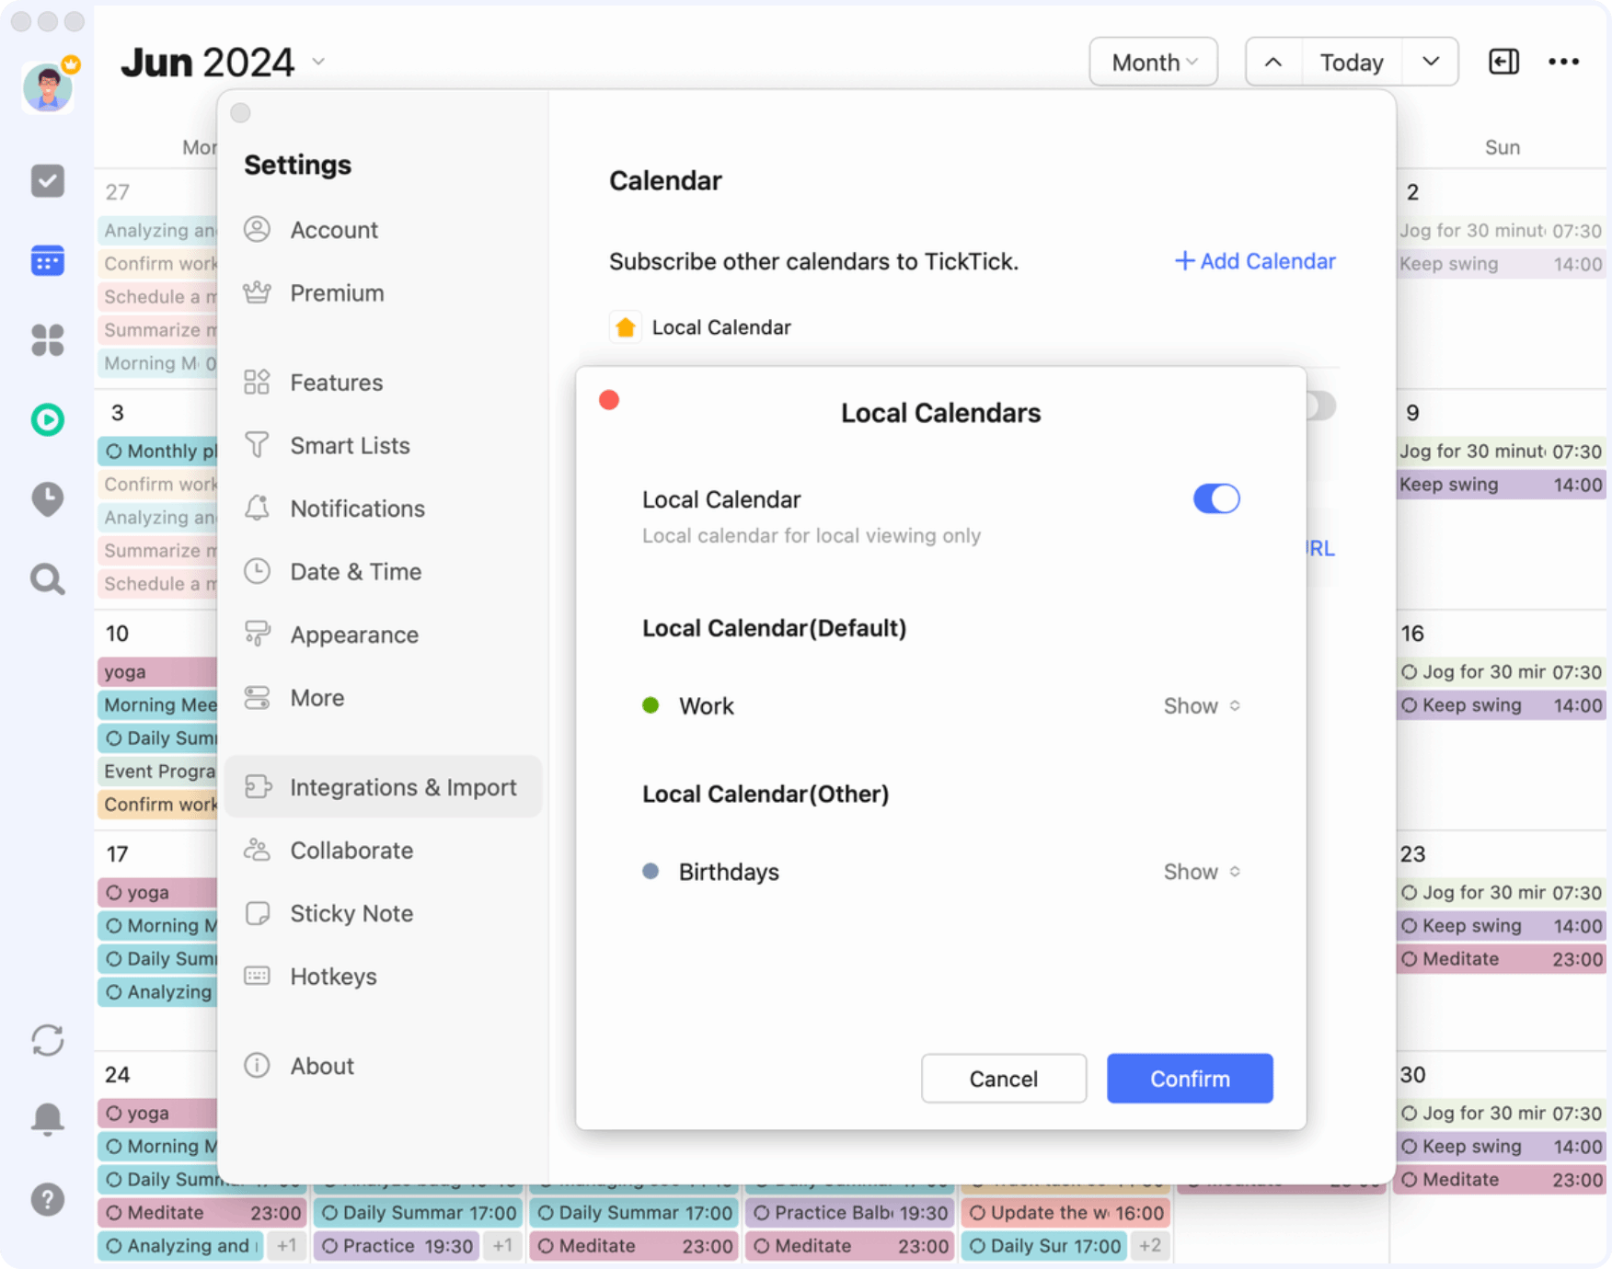
Task: Open Account settings
Action: click(334, 230)
